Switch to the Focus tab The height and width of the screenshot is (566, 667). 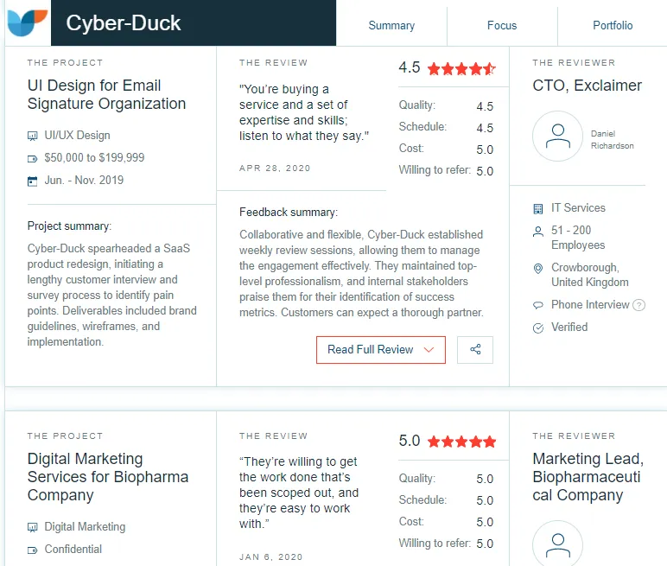[x=502, y=26]
